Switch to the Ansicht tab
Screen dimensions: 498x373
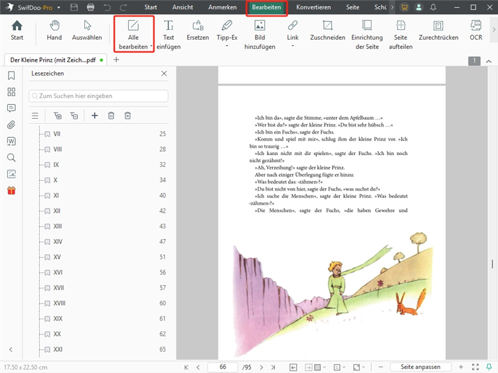tap(183, 7)
